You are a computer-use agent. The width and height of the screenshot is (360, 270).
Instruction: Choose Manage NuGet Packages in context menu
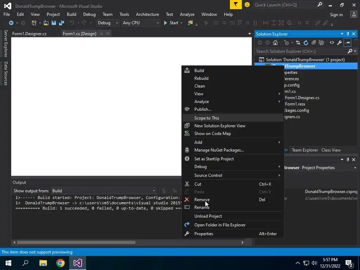pyautogui.click(x=233, y=150)
